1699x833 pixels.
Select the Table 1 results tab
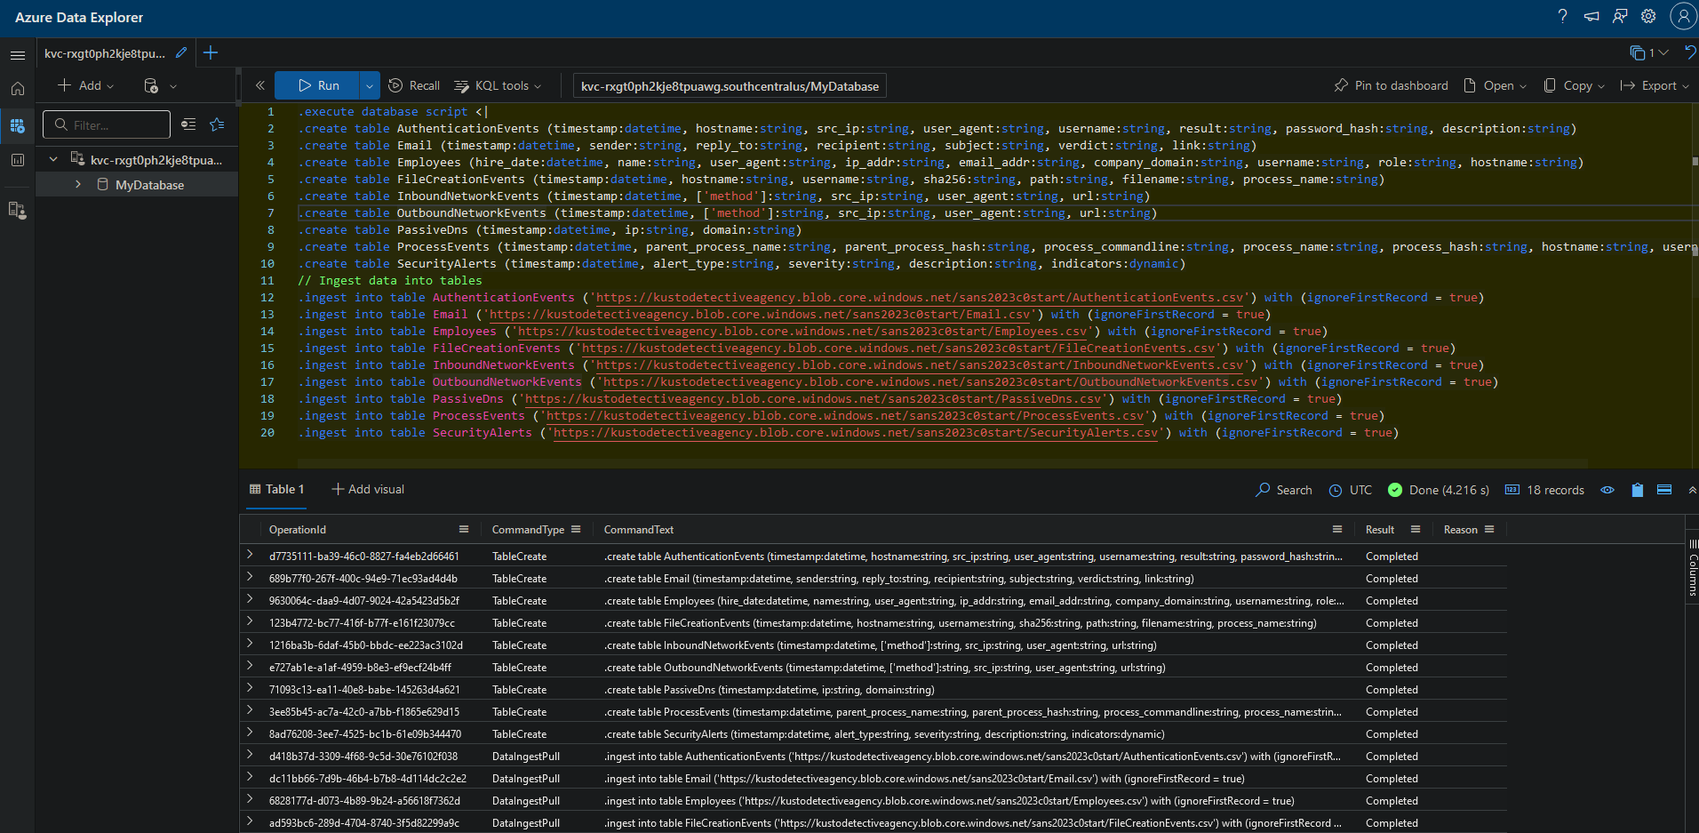click(x=276, y=489)
